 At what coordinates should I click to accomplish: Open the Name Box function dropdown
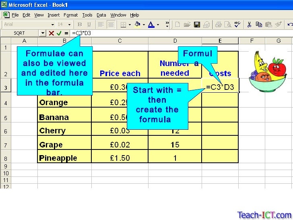43,33
